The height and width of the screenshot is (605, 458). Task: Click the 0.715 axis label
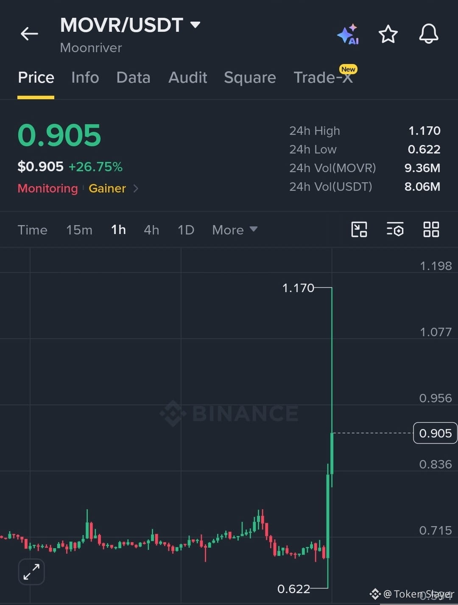click(x=436, y=530)
